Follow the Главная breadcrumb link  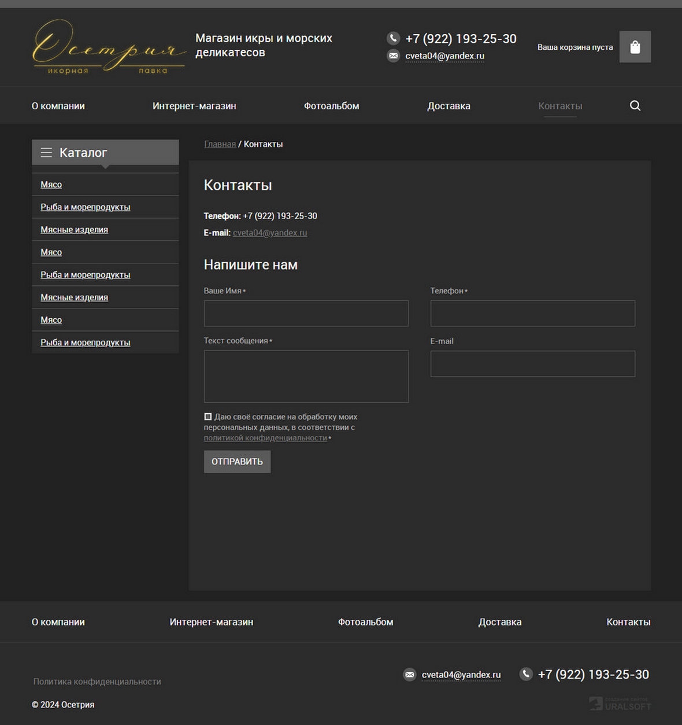click(220, 144)
